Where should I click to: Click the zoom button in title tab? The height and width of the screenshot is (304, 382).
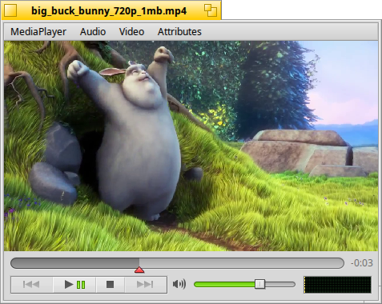211,10
